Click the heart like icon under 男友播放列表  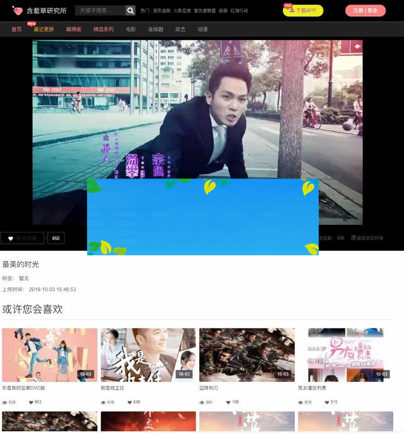click(x=326, y=402)
